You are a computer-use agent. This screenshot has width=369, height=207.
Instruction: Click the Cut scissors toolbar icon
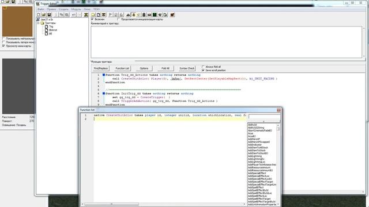pos(56,15)
